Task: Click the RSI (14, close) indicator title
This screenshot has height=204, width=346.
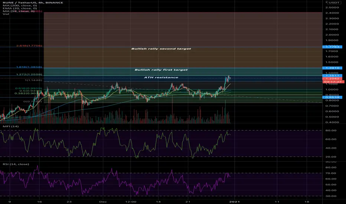Action: [x=16, y=164]
